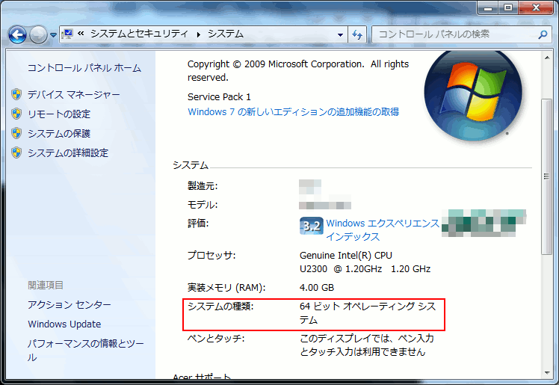This screenshot has height=385, width=559.
Task: Open コントロール パネル ホーム in the sidebar
Action: (x=84, y=68)
